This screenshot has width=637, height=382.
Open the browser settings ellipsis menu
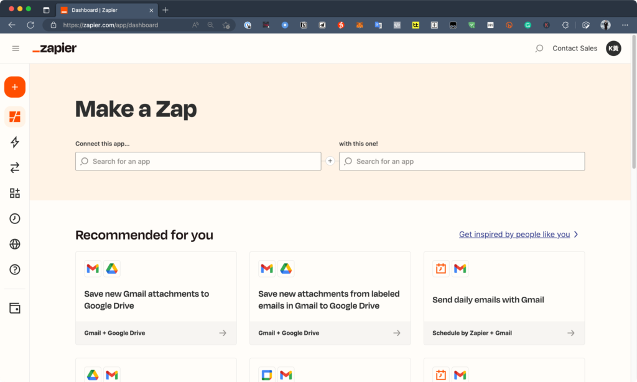click(x=625, y=25)
